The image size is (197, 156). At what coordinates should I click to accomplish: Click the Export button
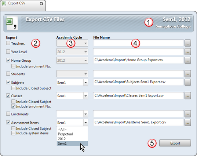[175, 143]
